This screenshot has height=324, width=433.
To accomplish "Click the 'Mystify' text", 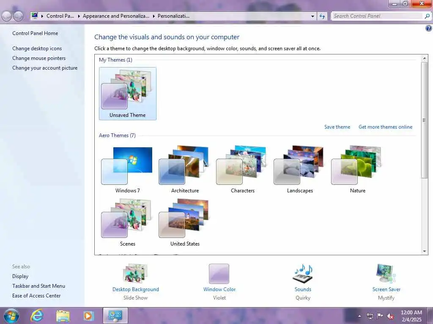I will (x=386, y=298).
